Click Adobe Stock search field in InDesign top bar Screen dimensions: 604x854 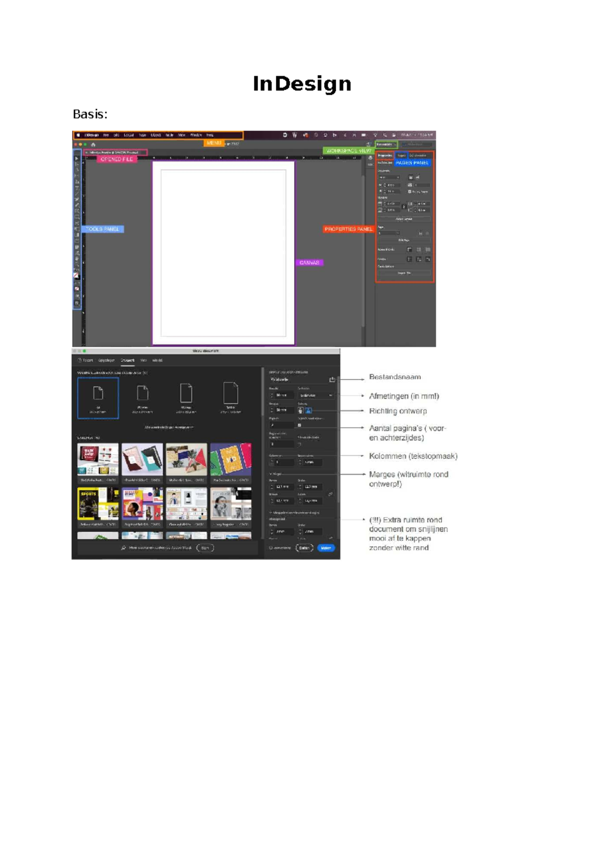tap(417, 145)
